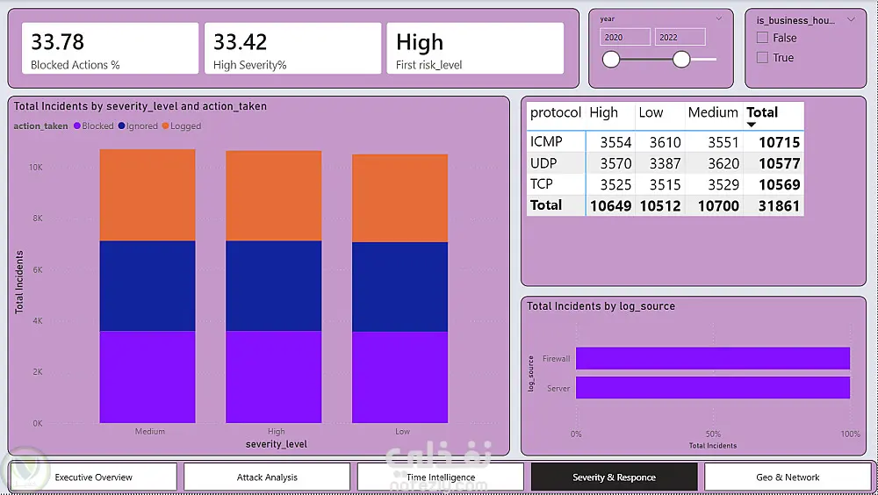Open the Geo & Network page

pos(788,477)
